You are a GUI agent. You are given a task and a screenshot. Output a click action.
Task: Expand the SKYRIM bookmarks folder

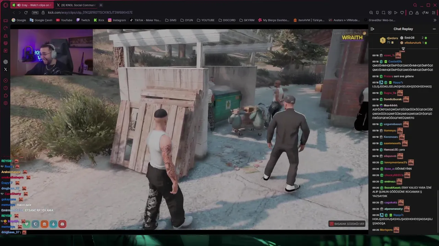coord(247,20)
